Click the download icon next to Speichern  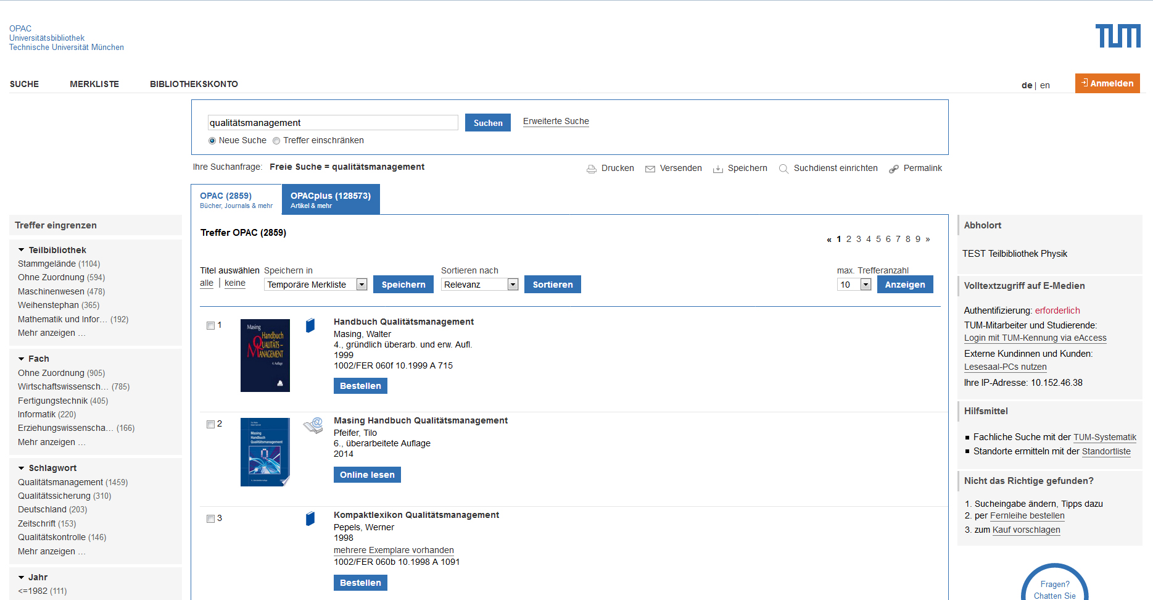pyautogui.click(x=718, y=169)
